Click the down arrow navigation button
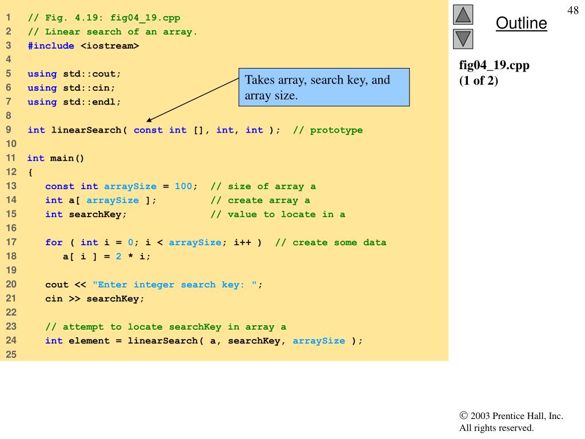Viewport: 585px width, 439px height. 463,39
